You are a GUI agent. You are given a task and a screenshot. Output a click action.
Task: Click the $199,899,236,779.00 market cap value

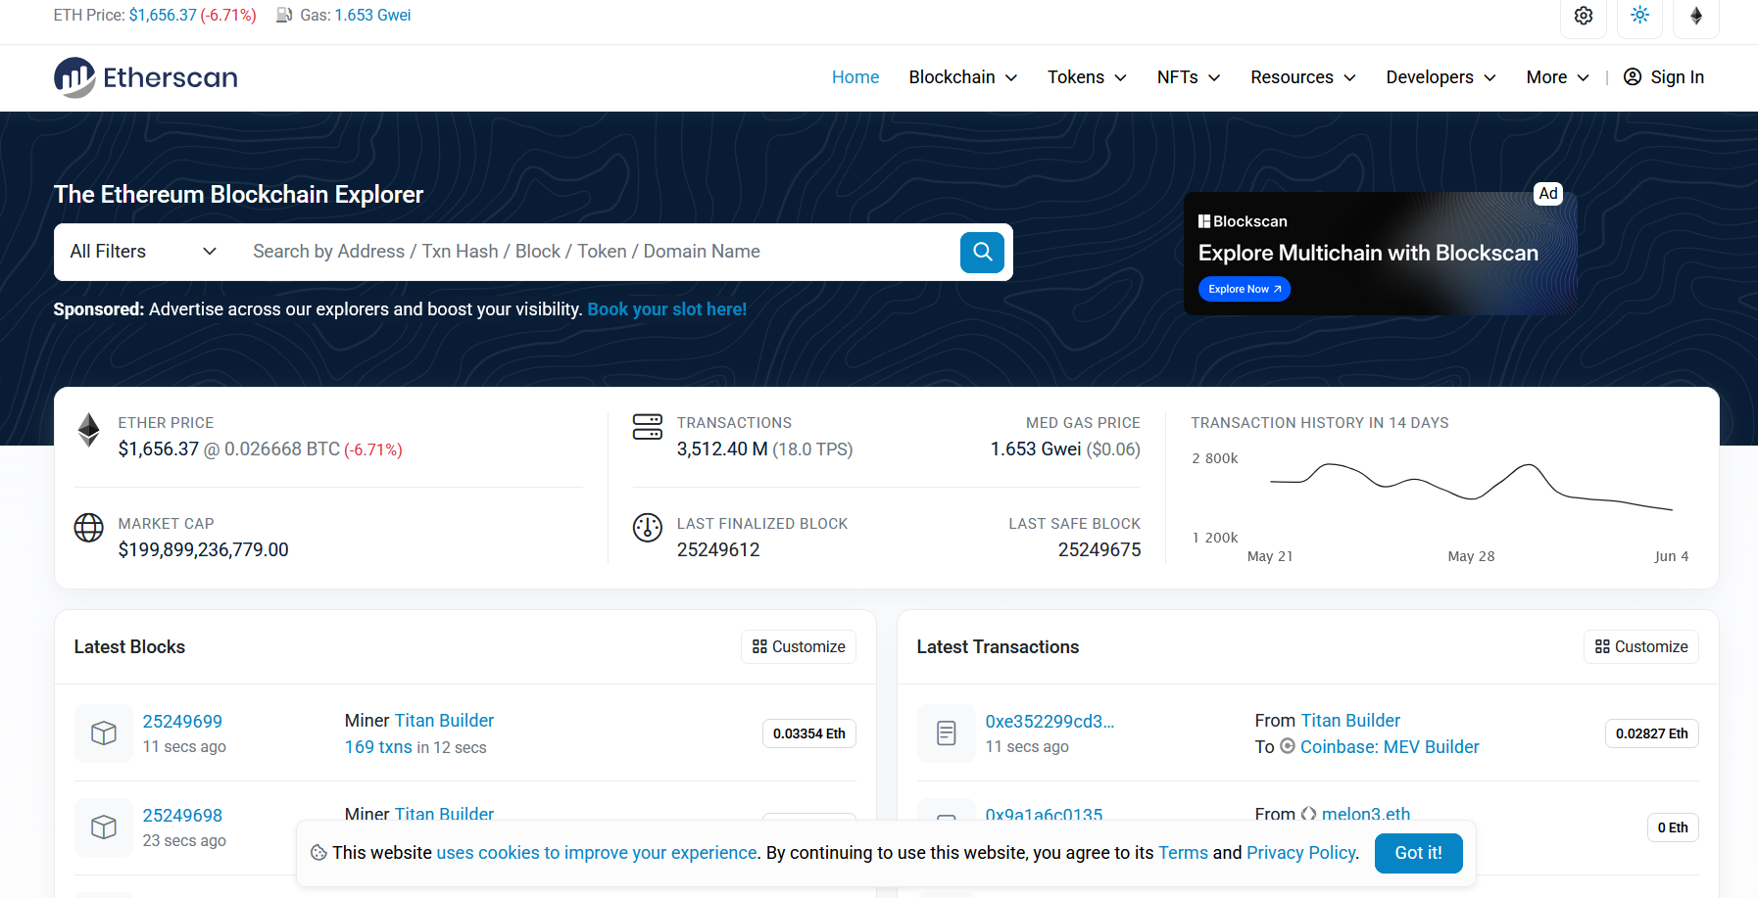click(x=204, y=550)
